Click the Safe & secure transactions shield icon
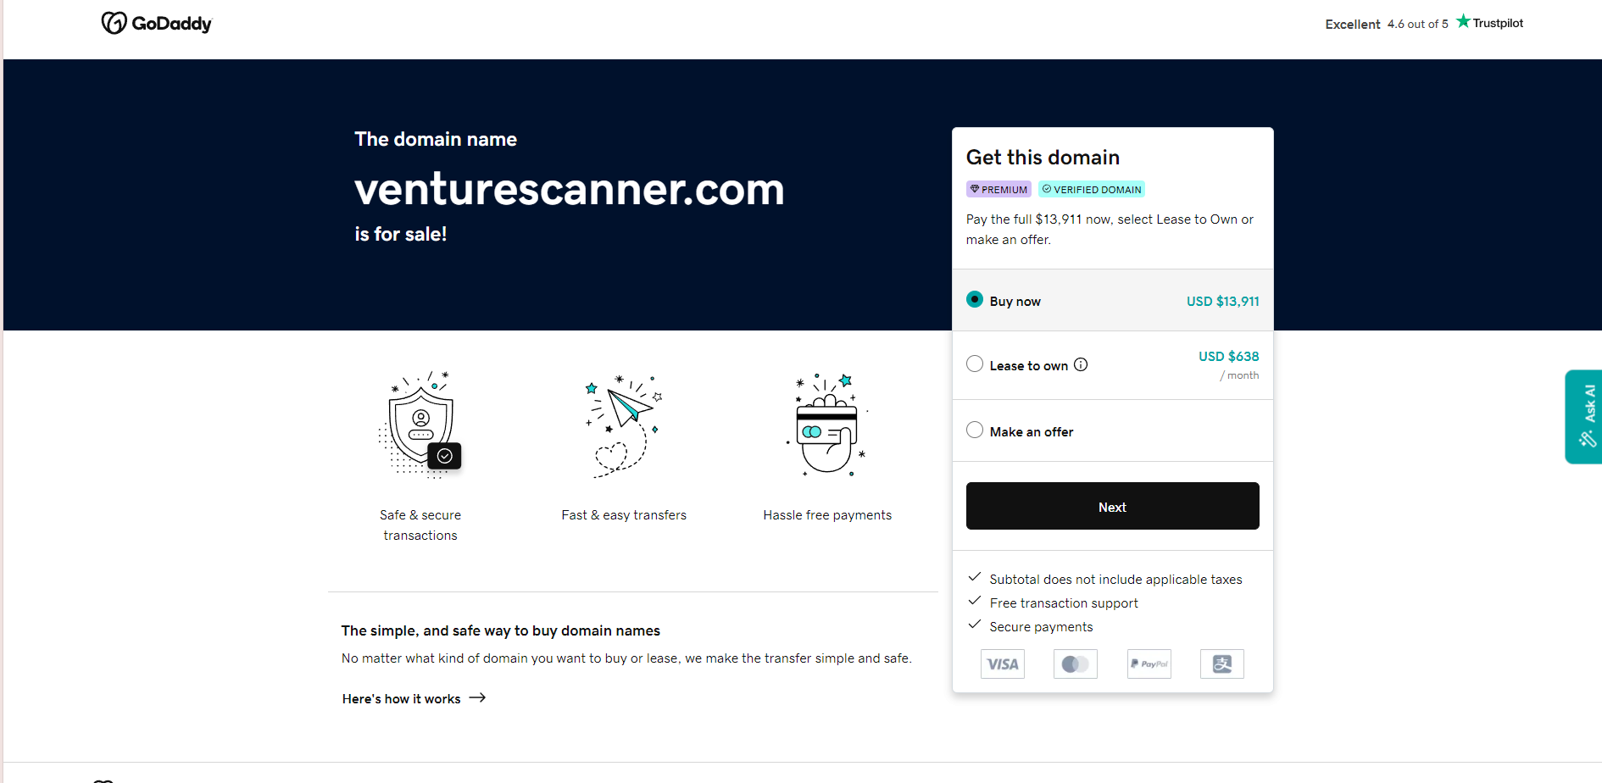This screenshot has height=783, width=1602. tap(420, 424)
